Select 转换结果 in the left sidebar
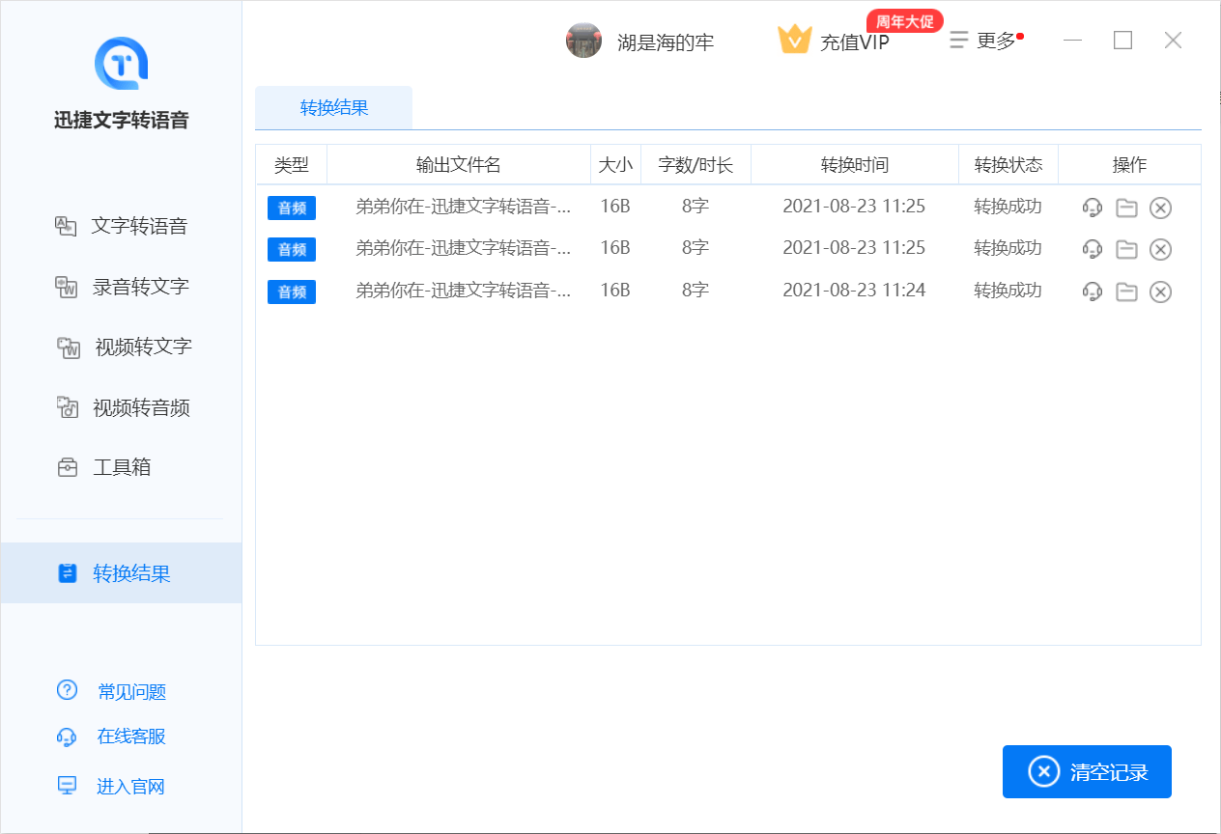The height and width of the screenshot is (834, 1221). tap(121, 573)
